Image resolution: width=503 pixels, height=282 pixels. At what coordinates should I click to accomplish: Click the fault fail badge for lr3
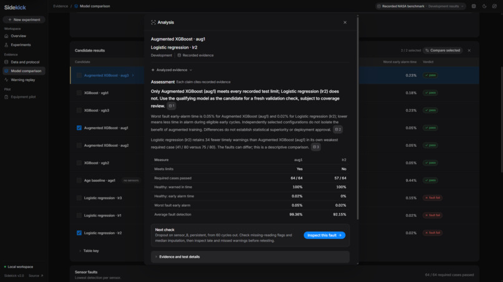(432, 198)
